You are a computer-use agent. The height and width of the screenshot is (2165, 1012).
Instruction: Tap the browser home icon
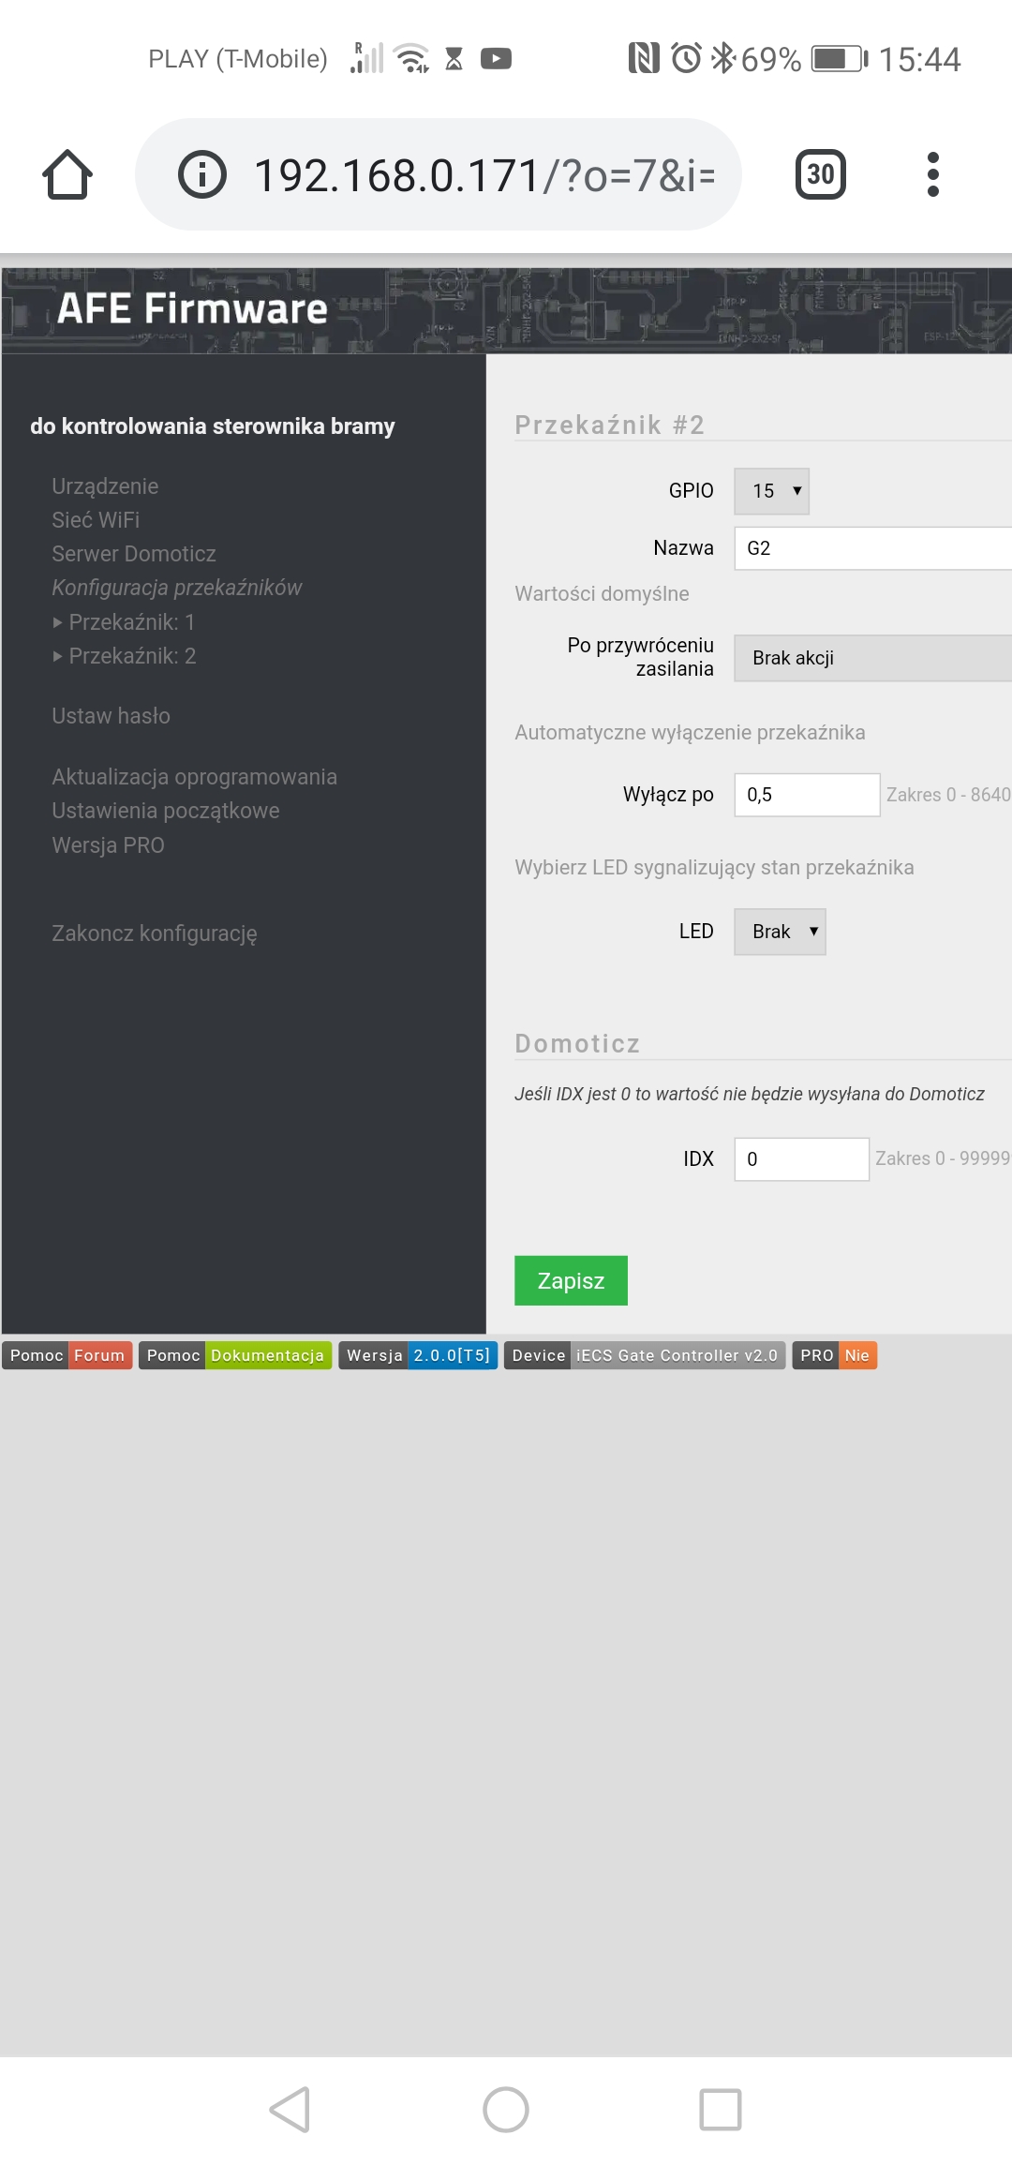(67, 174)
